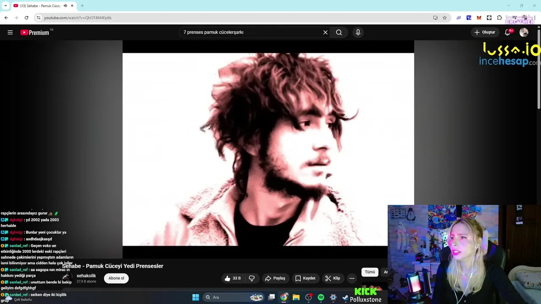View site information icon in address bar
The image size is (541, 304).
(38, 18)
